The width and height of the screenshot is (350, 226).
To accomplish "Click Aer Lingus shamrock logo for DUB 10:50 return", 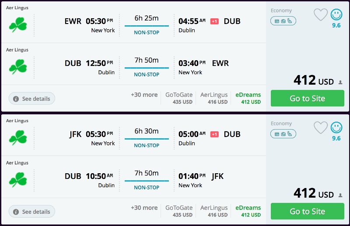I will (x=18, y=180).
